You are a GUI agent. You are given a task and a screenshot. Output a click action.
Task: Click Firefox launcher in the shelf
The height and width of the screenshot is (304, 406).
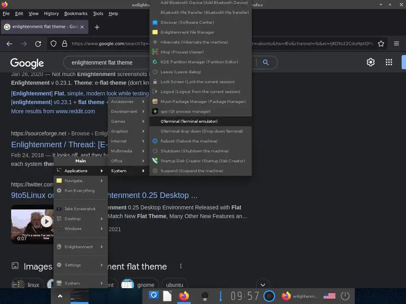[x=184, y=296]
